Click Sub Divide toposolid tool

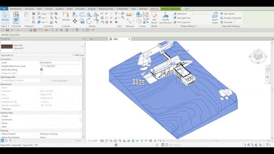coord(227,14)
